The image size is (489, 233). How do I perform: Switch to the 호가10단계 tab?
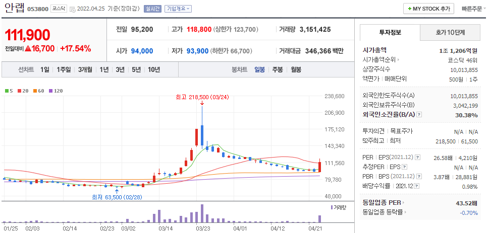[450, 32]
